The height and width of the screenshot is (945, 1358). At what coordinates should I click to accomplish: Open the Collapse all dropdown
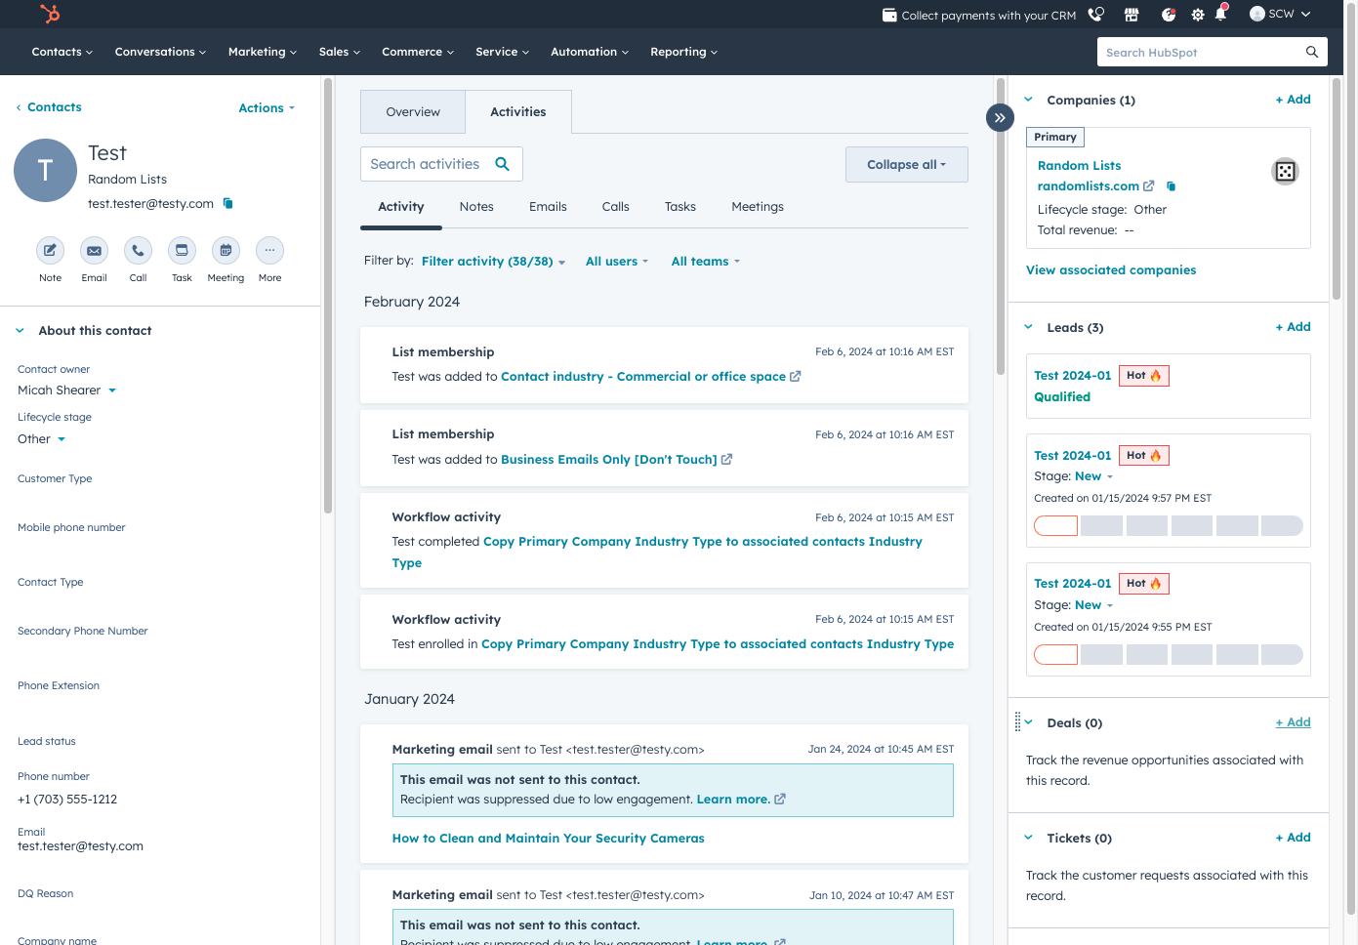(x=907, y=164)
